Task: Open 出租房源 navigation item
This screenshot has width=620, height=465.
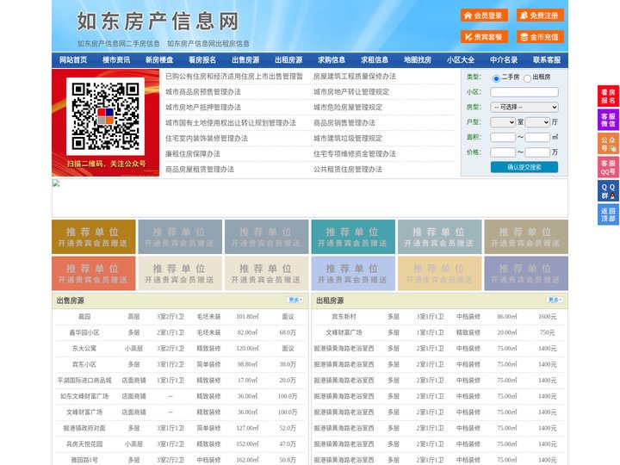Action: tap(288, 60)
